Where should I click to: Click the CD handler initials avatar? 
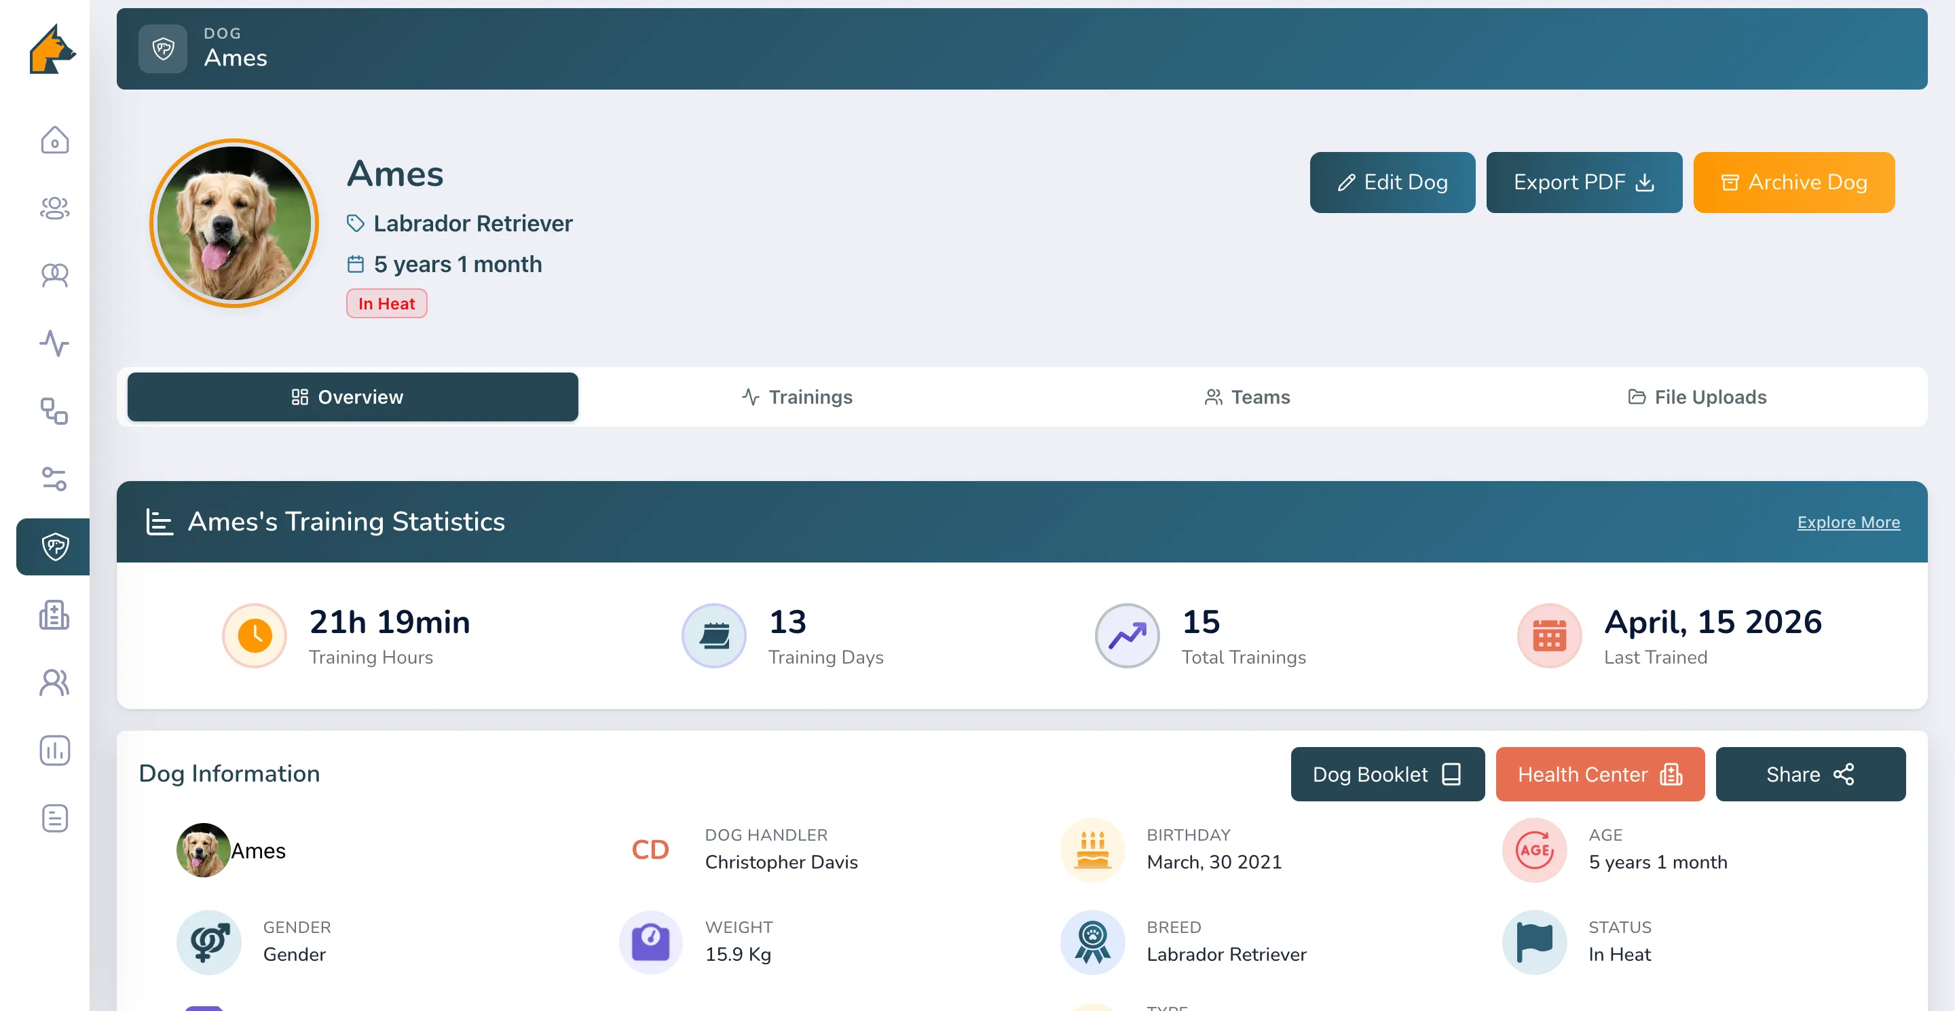[650, 850]
